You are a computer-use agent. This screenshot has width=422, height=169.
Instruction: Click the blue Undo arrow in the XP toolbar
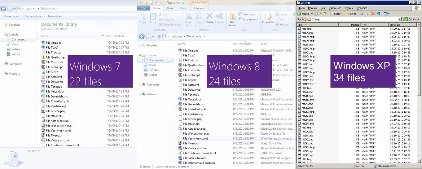coord(378,14)
